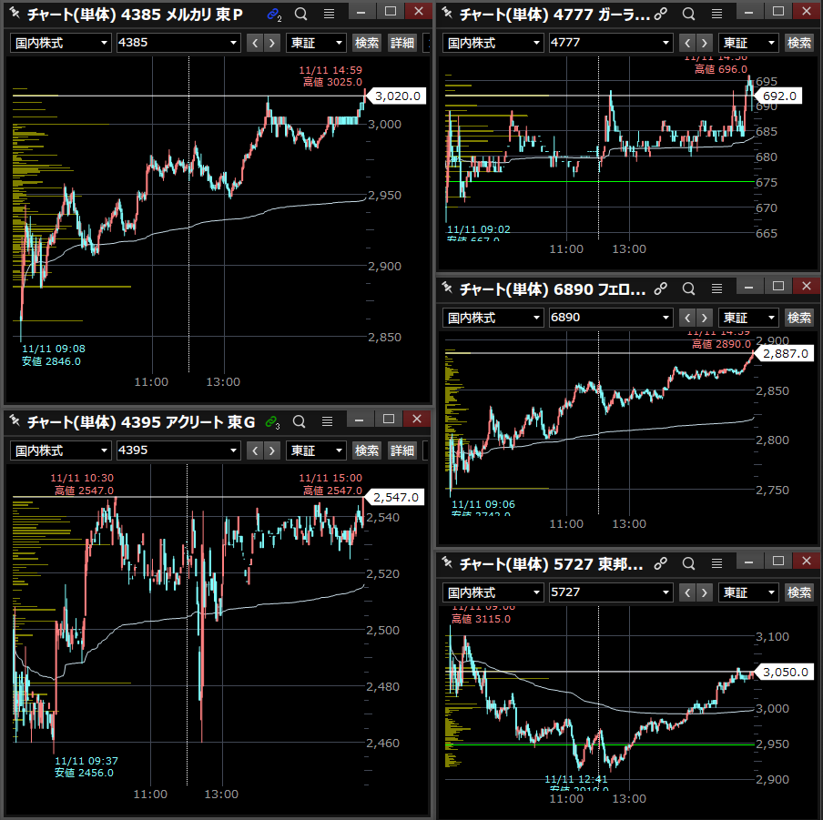Toggle the pin icon on the 4395 chart window
Viewport: 823px width, 820px height.
coord(15,420)
